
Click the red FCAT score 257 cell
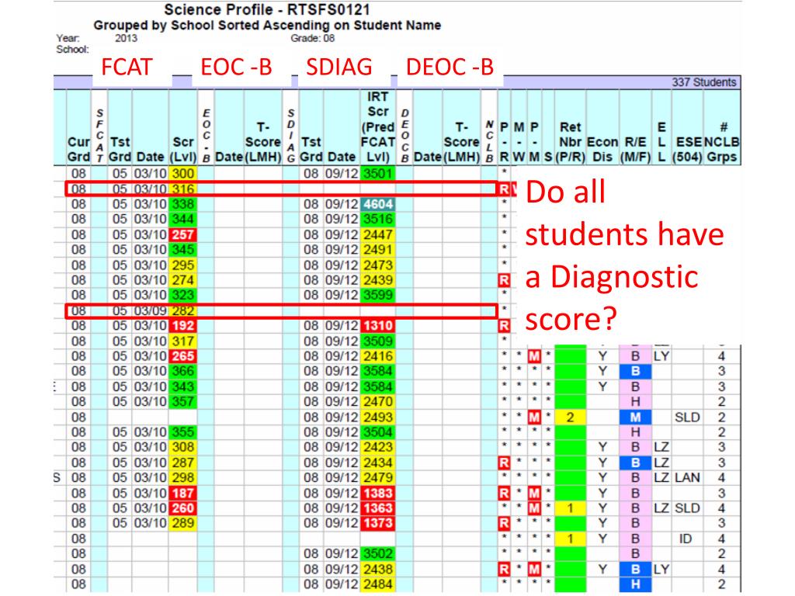pyautogui.click(x=182, y=234)
